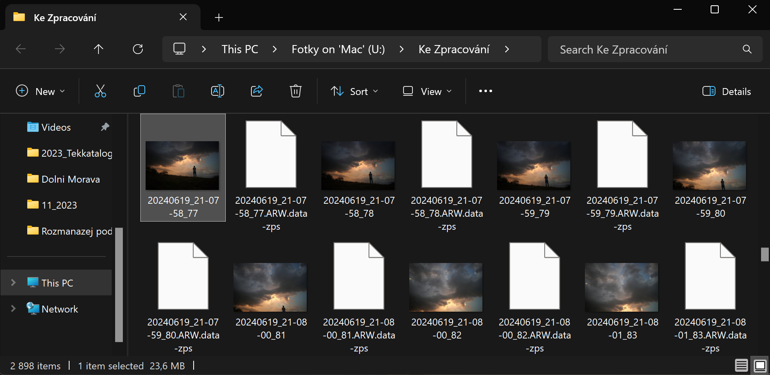Open the See more ellipsis menu
Viewport: 770px width, 375px height.
click(x=485, y=91)
